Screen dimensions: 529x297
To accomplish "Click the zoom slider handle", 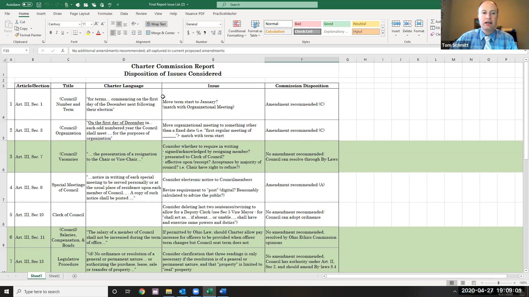I will tap(498, 283).
